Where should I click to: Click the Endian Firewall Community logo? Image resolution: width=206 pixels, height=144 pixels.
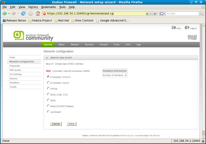33,36
